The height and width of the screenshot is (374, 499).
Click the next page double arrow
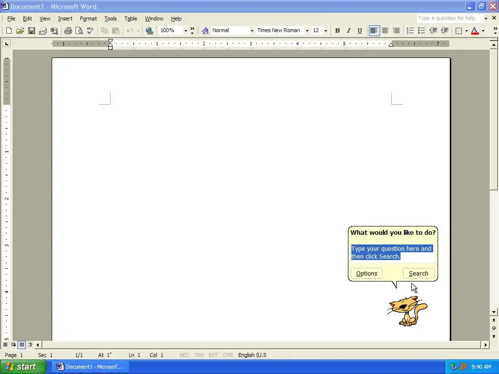(x=494, y=336)
